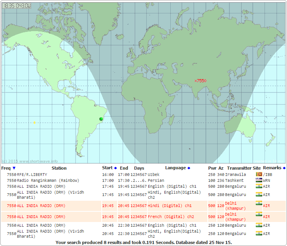The width and height of the screenshot is (287, 246).
Task: Click Hindi (Digital) ch1 language cell
Action: (170, 205)
